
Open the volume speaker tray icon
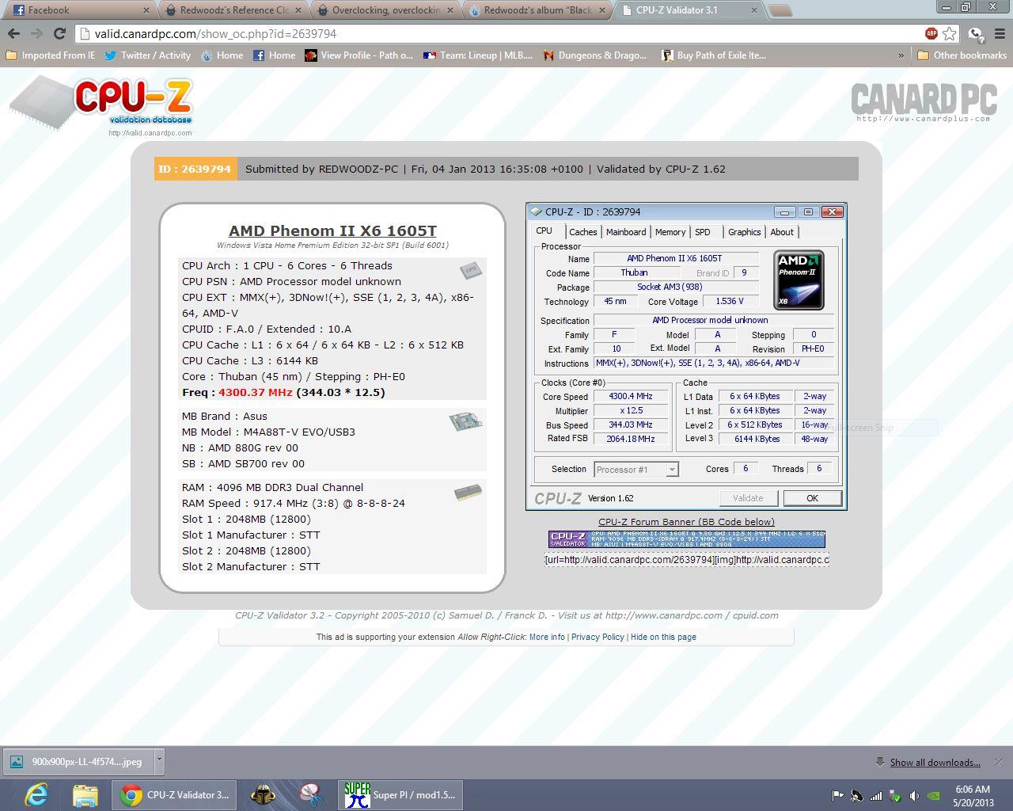[x=914, y=795]
